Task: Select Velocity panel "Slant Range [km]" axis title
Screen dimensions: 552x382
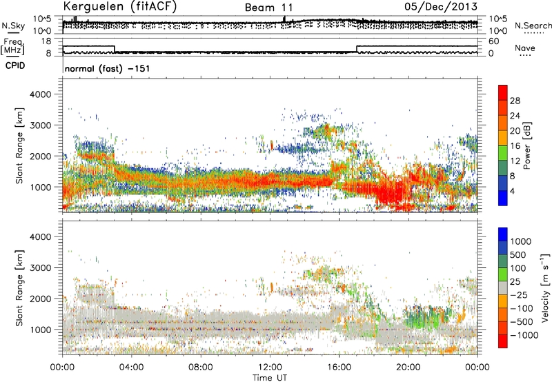Action: (x=19, y=288)
